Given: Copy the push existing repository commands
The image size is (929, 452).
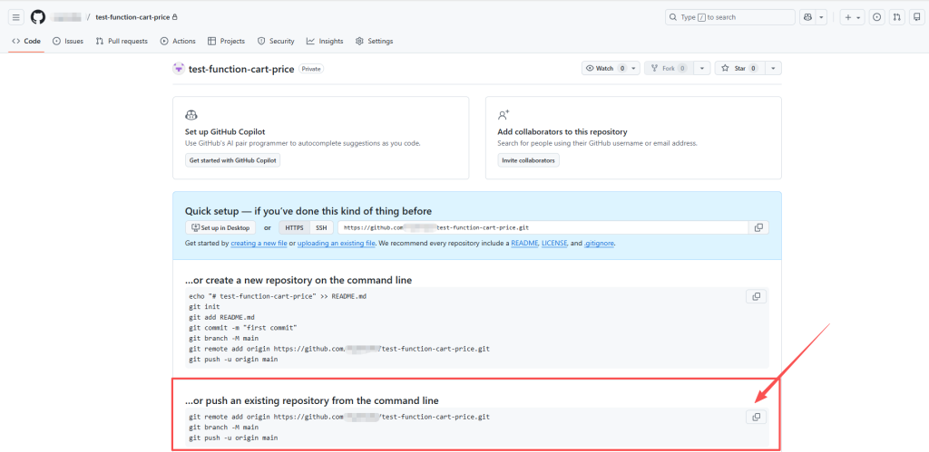Looking at the screenshot, I should tap(756, 417).
